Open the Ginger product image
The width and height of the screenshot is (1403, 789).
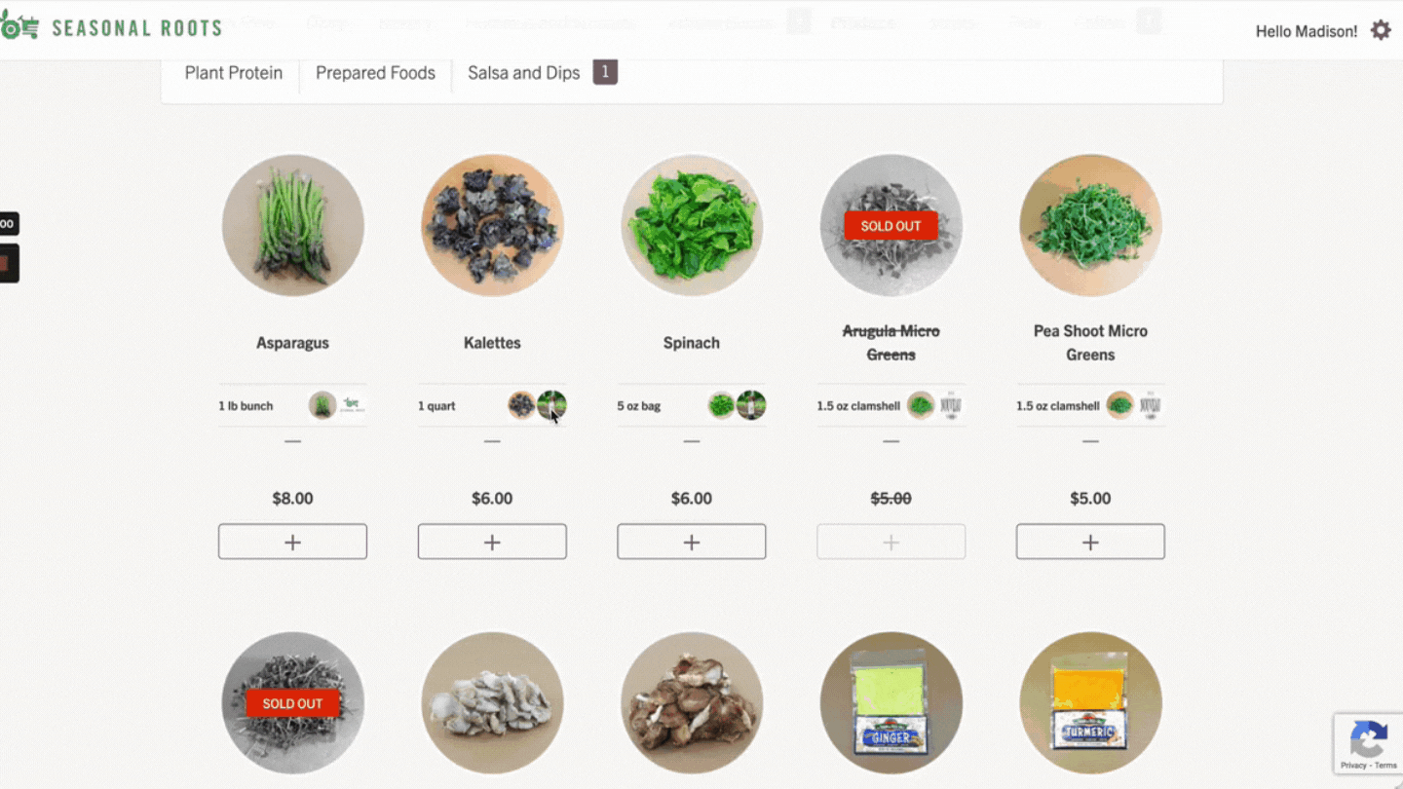point(891,702)
